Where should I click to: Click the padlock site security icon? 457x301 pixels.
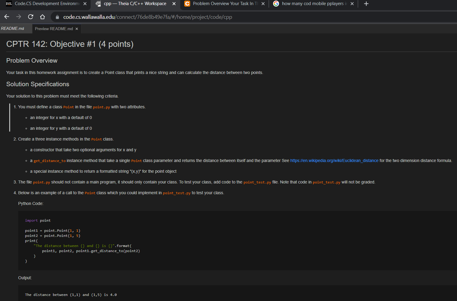pos(57,17)
